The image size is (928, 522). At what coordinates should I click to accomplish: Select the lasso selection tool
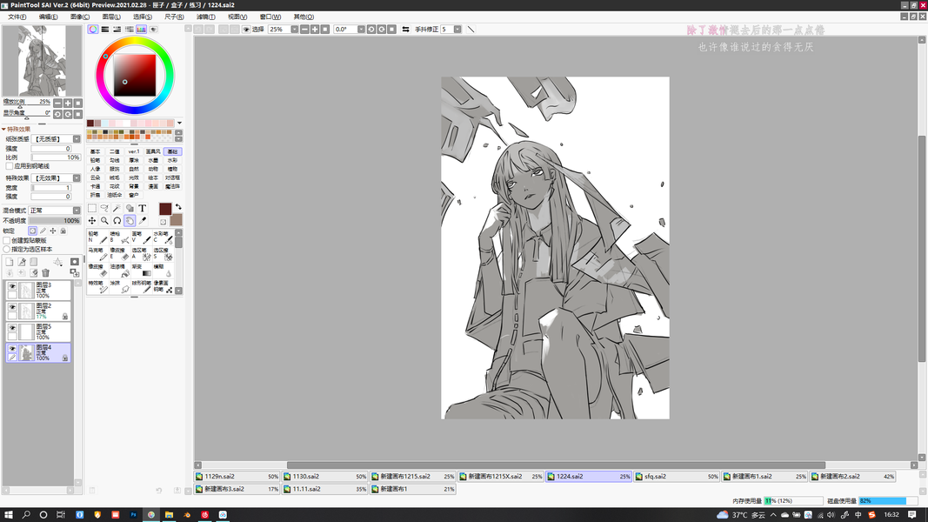click(x=104, y=208)
